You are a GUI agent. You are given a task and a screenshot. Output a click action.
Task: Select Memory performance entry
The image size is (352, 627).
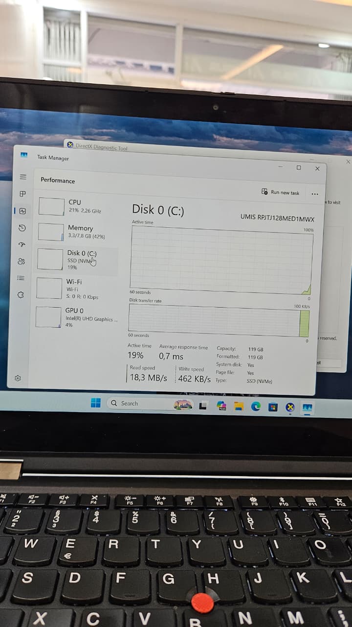point(77,232)
